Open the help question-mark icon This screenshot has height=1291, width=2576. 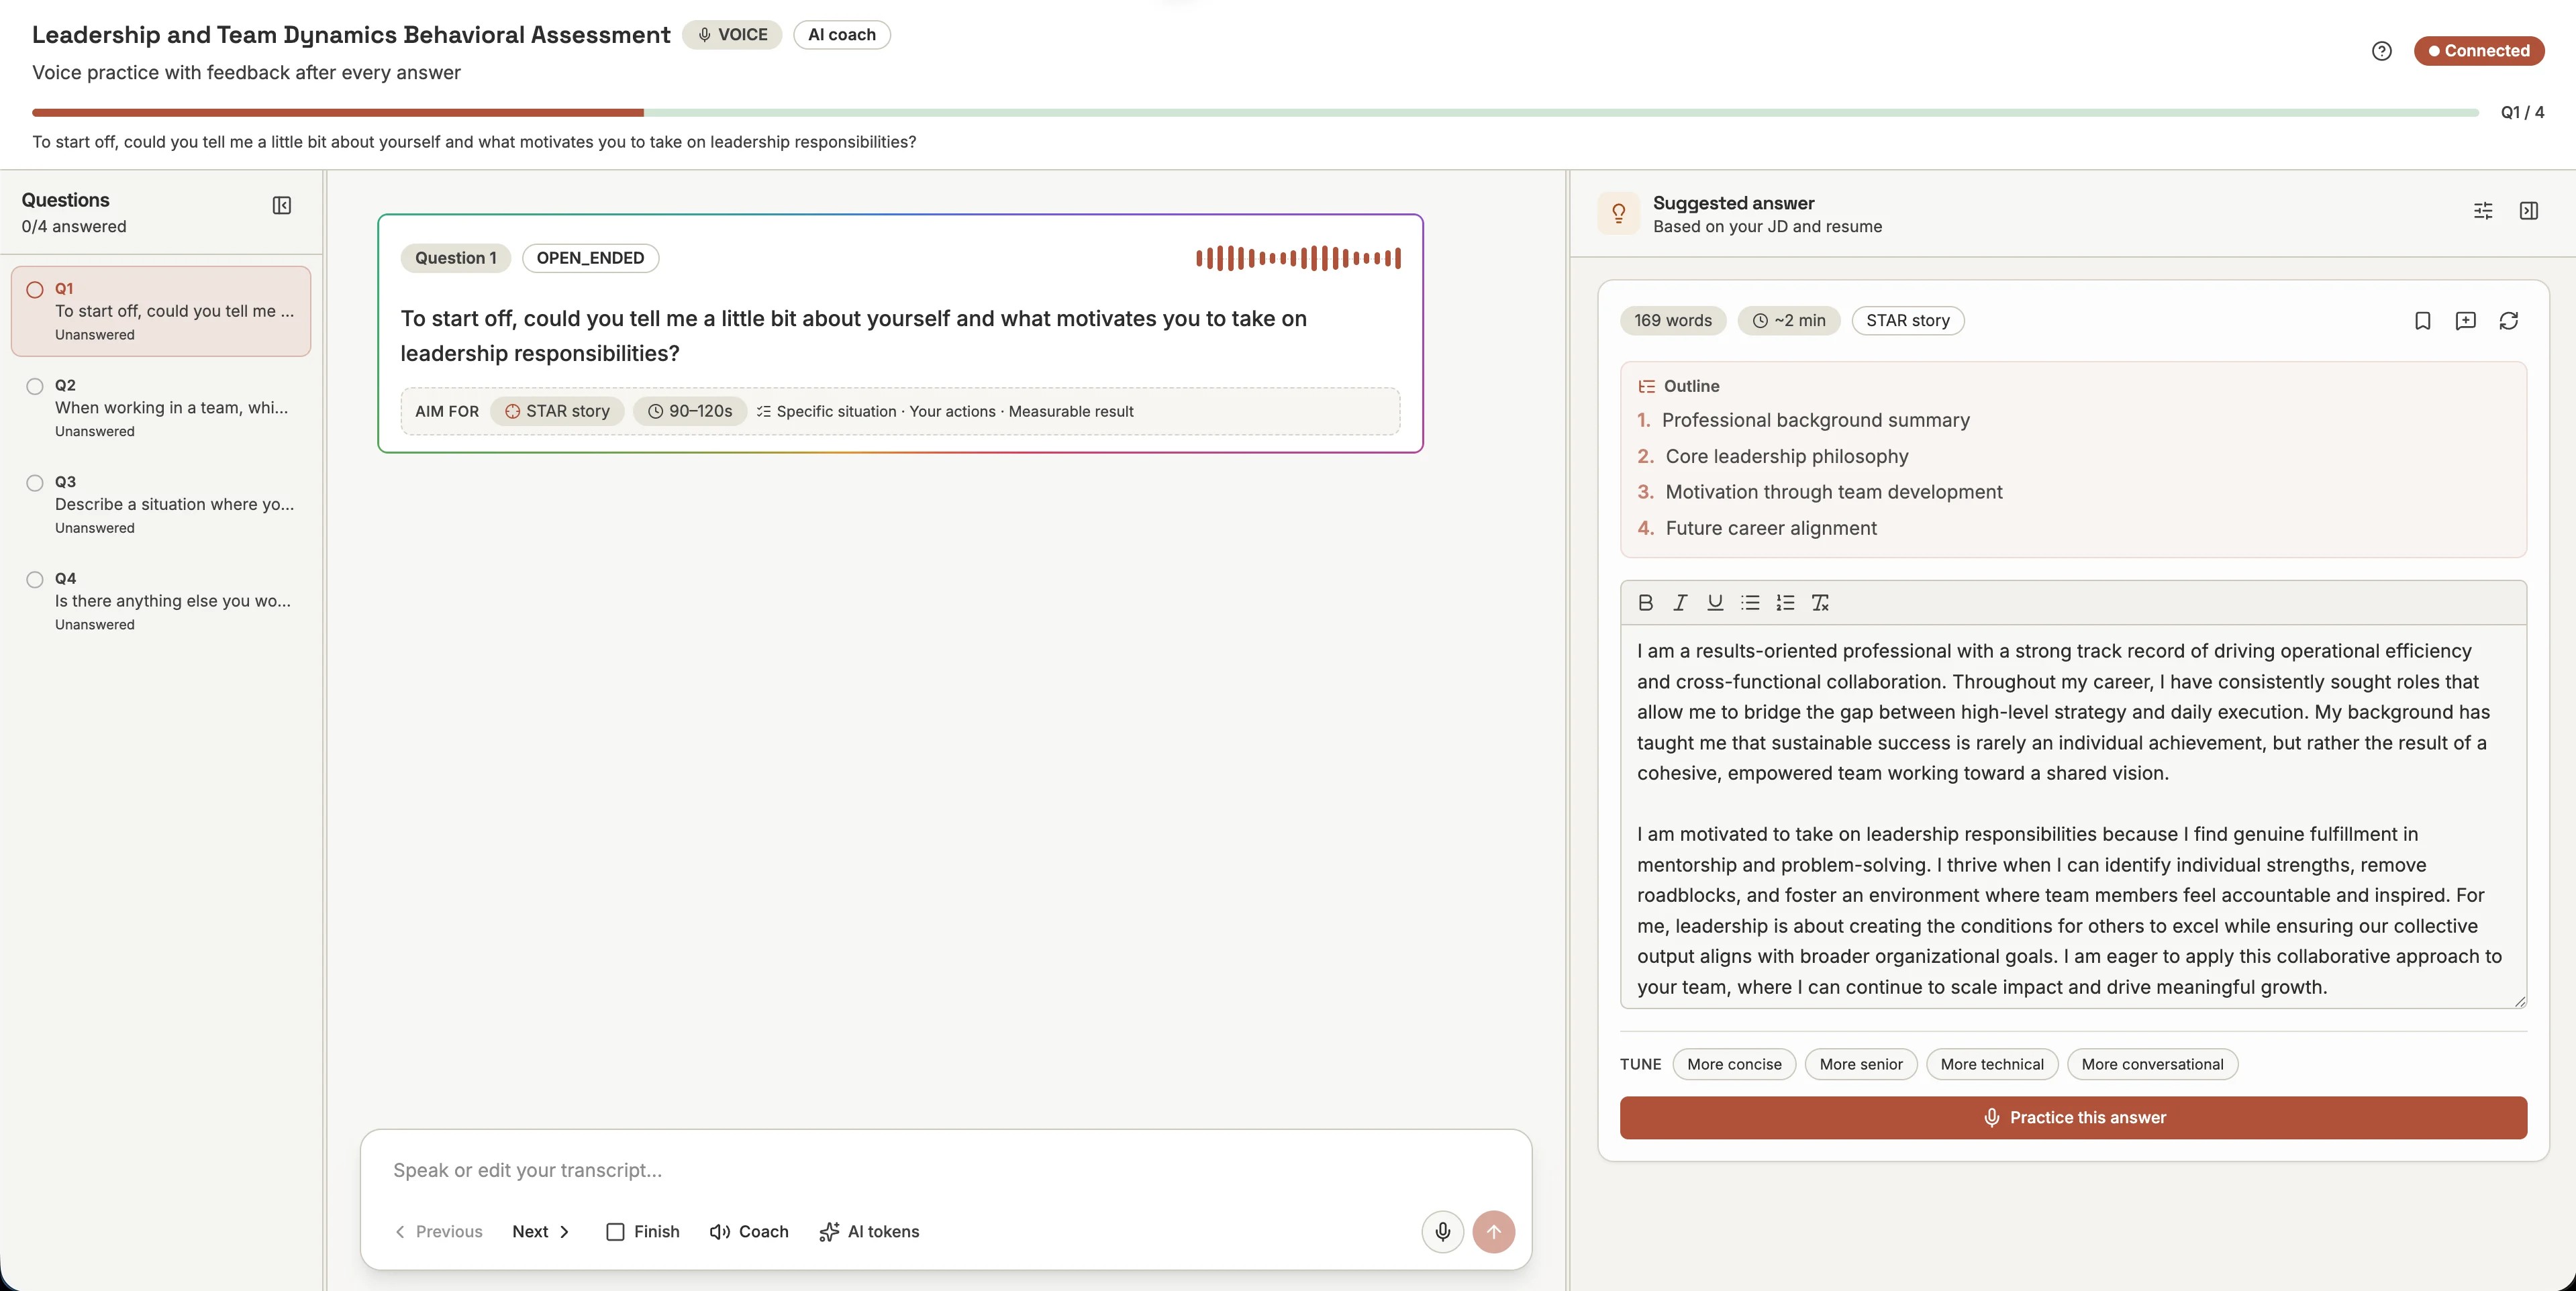pos(2381,51)
